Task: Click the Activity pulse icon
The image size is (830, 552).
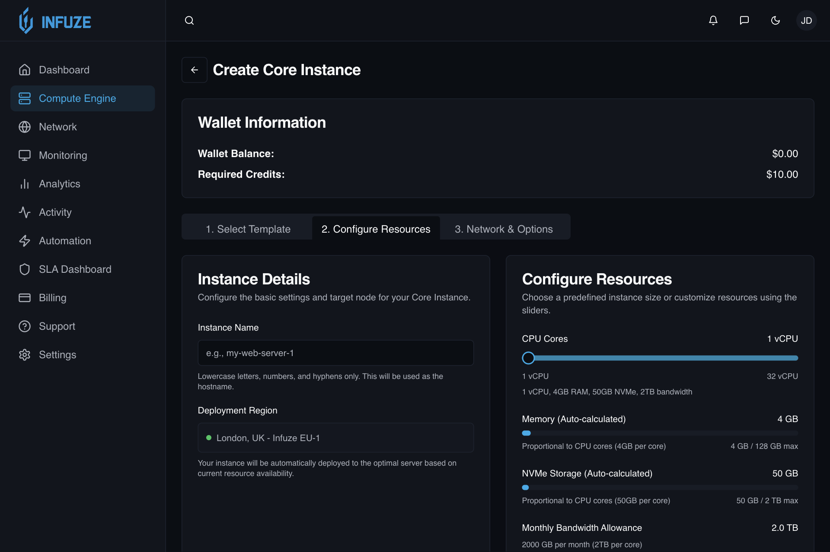Action: tap(25, 212)
